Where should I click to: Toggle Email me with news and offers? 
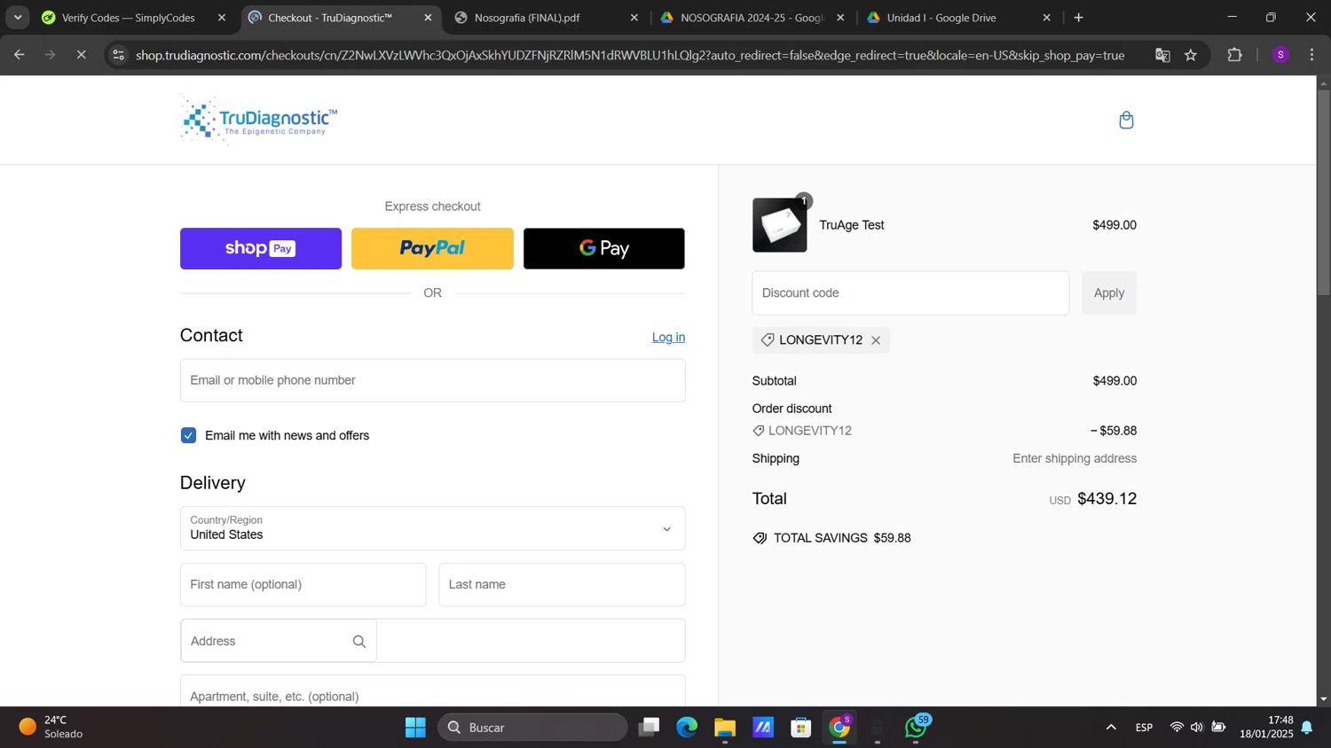coord(188,435)
